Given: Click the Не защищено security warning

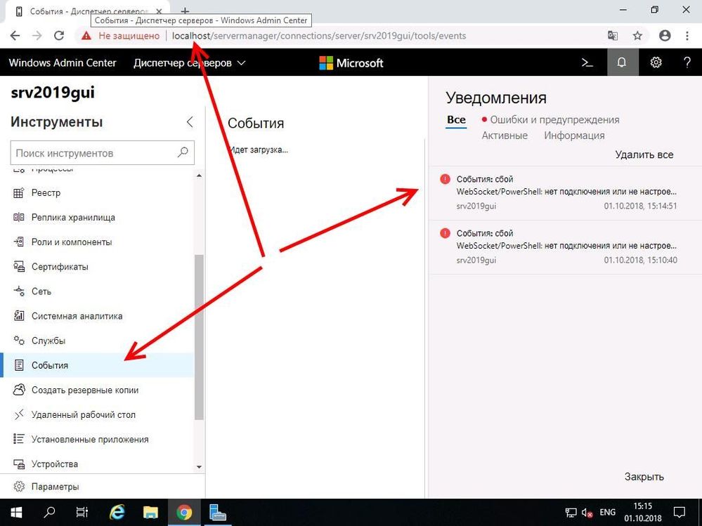Looking at the screenshot, I should pyautogui.click(x=120, y=36).
